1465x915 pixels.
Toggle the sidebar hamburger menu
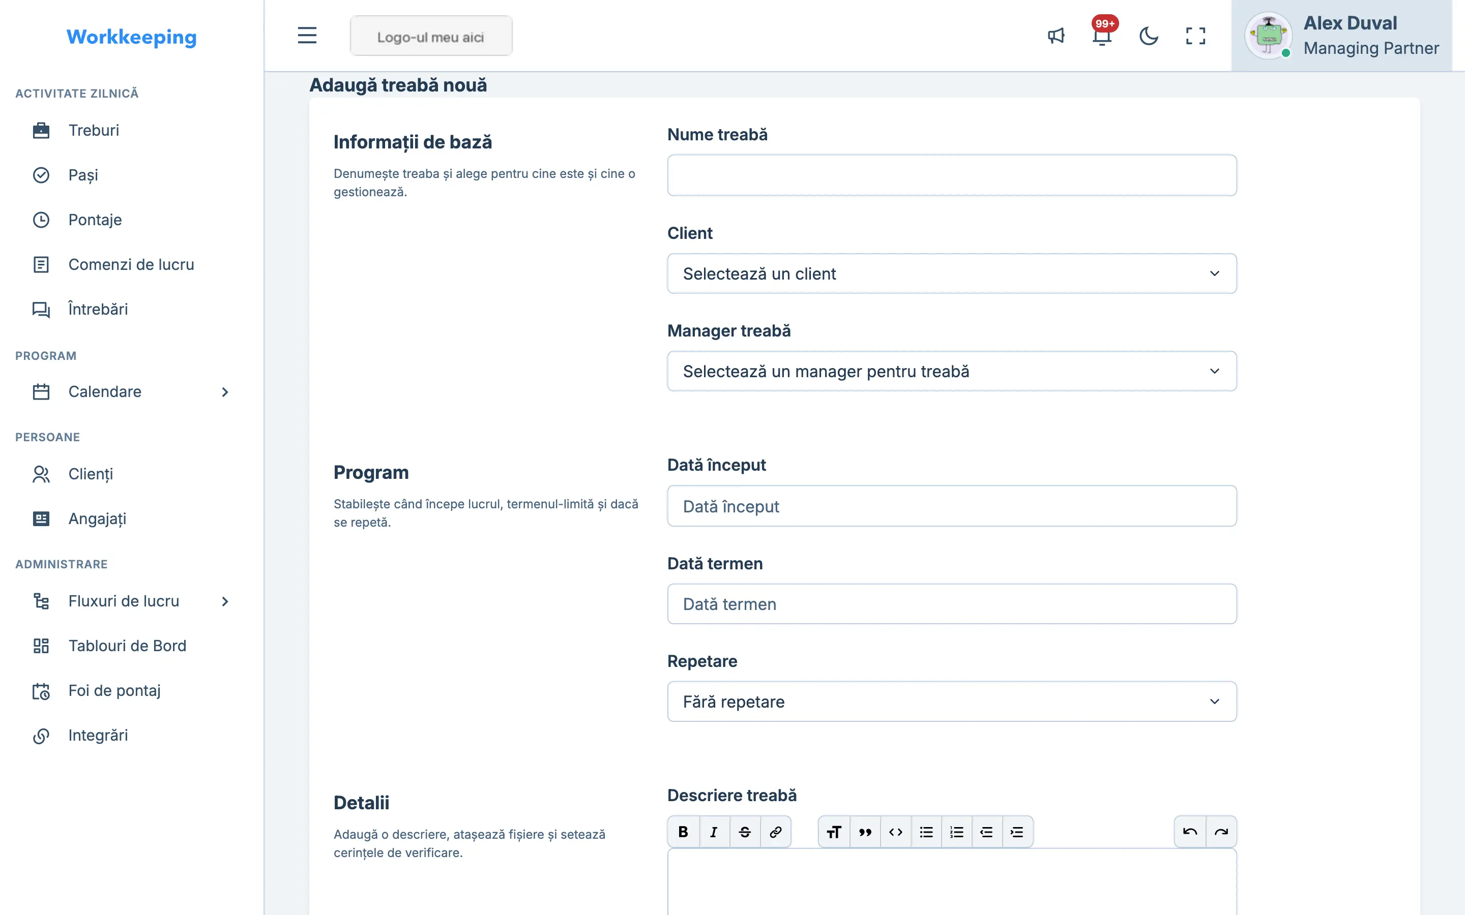pyautogui.click(x=307, y=35)
